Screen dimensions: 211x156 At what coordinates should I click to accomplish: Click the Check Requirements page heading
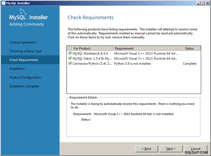point(90,18)
